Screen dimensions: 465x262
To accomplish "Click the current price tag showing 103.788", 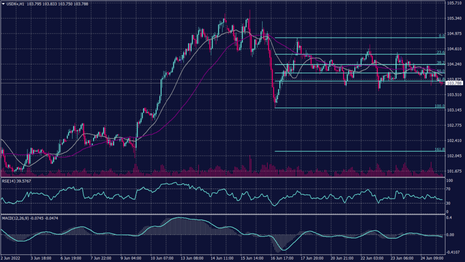I will click(454, 84).
